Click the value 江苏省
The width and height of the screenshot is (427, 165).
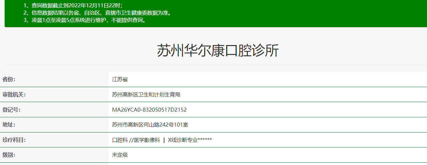pyautogui.click(x=120, y=79)
